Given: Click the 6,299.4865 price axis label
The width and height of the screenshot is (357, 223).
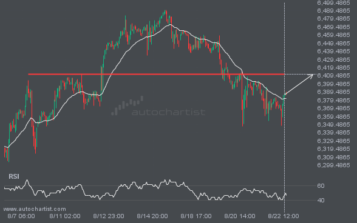Looking at the screenshot, I should (333, 165).
